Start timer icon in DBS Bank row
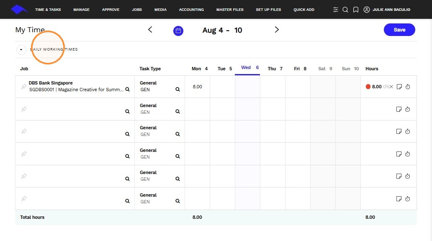The height and width of the screenshot is (241, 432). 408,87
